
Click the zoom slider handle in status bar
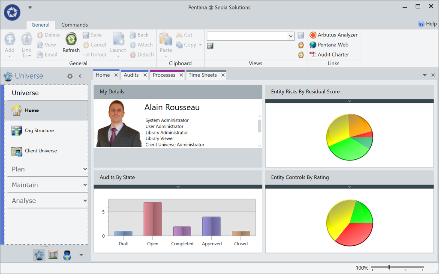pos(389,268)
